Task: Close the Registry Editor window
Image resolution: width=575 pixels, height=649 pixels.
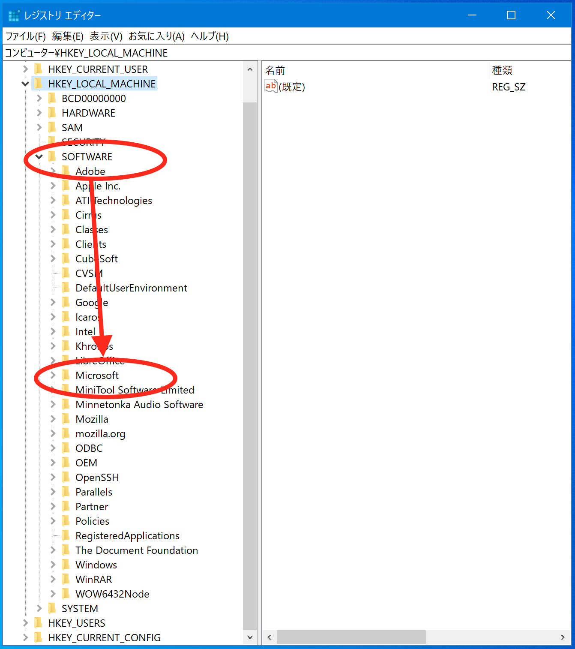Action: 551,15
